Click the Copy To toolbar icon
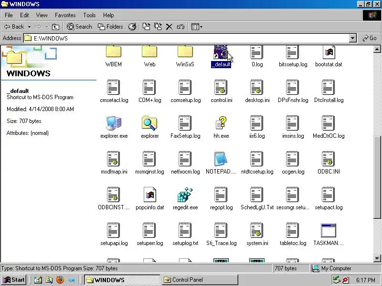Screen dimensions: 382x286 click(x=158, y=27)
